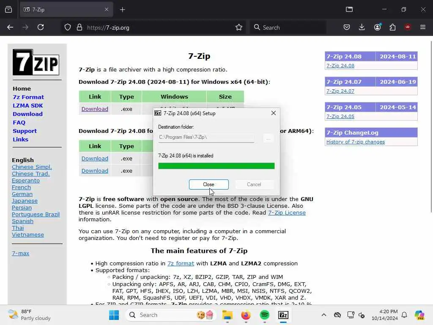Open Firefox from the taskbar
The width and height of the screenshot is (433, 325).
pos(246,315)
